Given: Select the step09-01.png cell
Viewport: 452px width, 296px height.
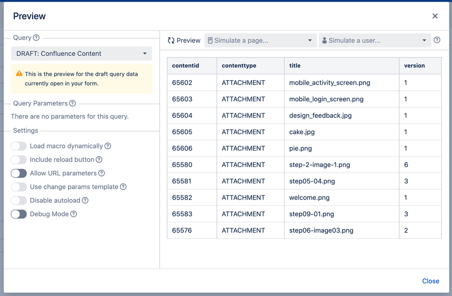Looking at the screenshot, I should click(x=342, y=215).
